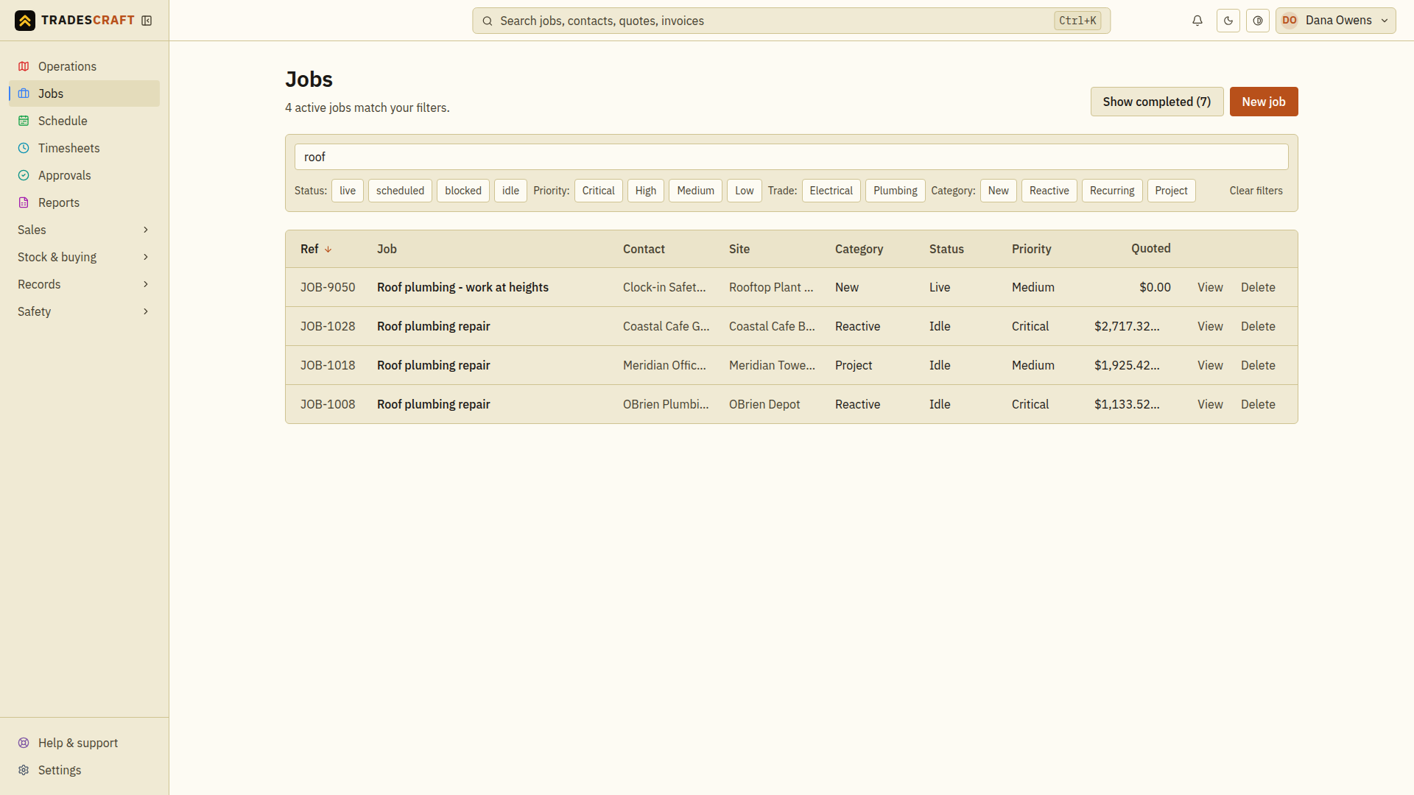Click the Quoted column header
This screenshot has width=1414, height=795.
[1150, 249]
